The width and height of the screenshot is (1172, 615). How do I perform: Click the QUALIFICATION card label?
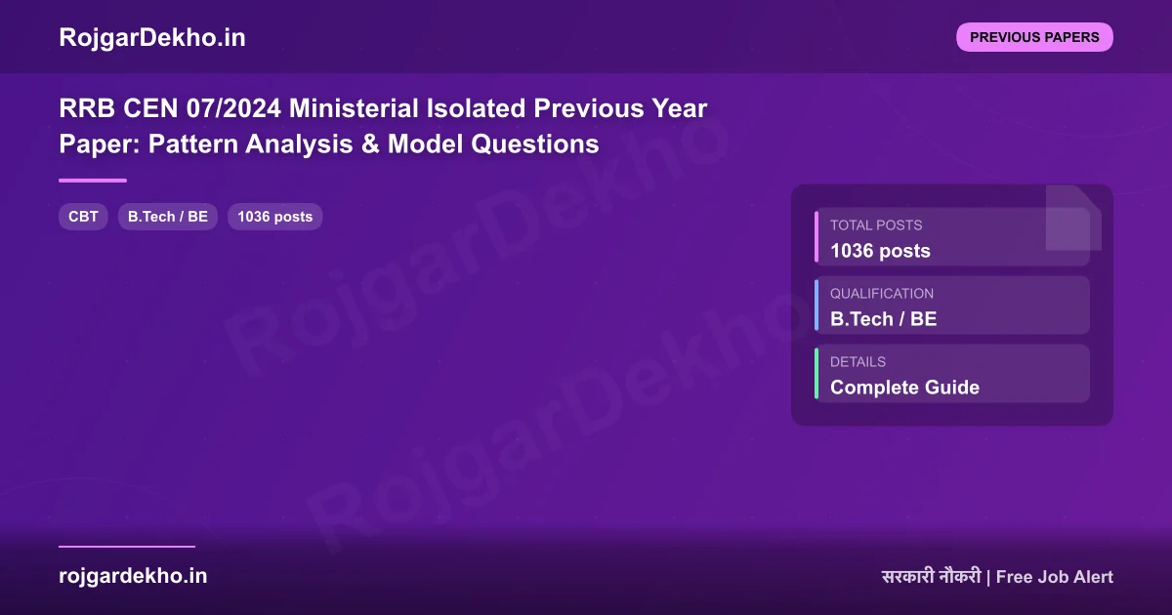[881, 293]
